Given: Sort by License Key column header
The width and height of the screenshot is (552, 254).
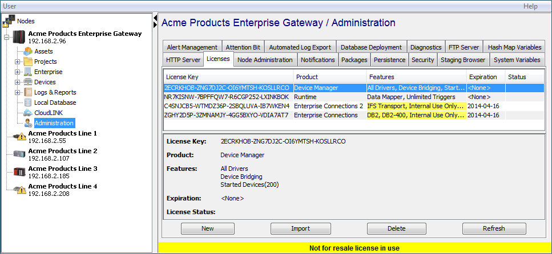Looking at the screenshot, I should [228, 77].
